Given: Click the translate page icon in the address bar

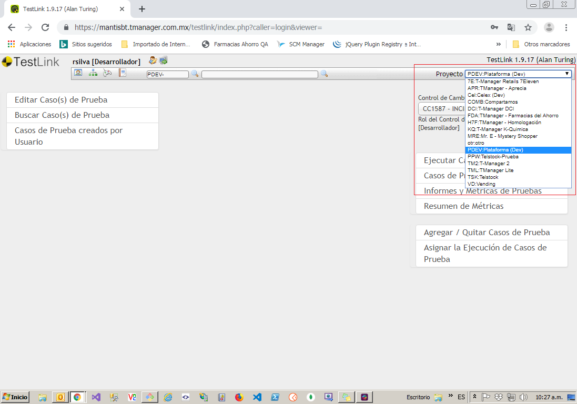Looking at the screenshot, I should coord(511,27).
